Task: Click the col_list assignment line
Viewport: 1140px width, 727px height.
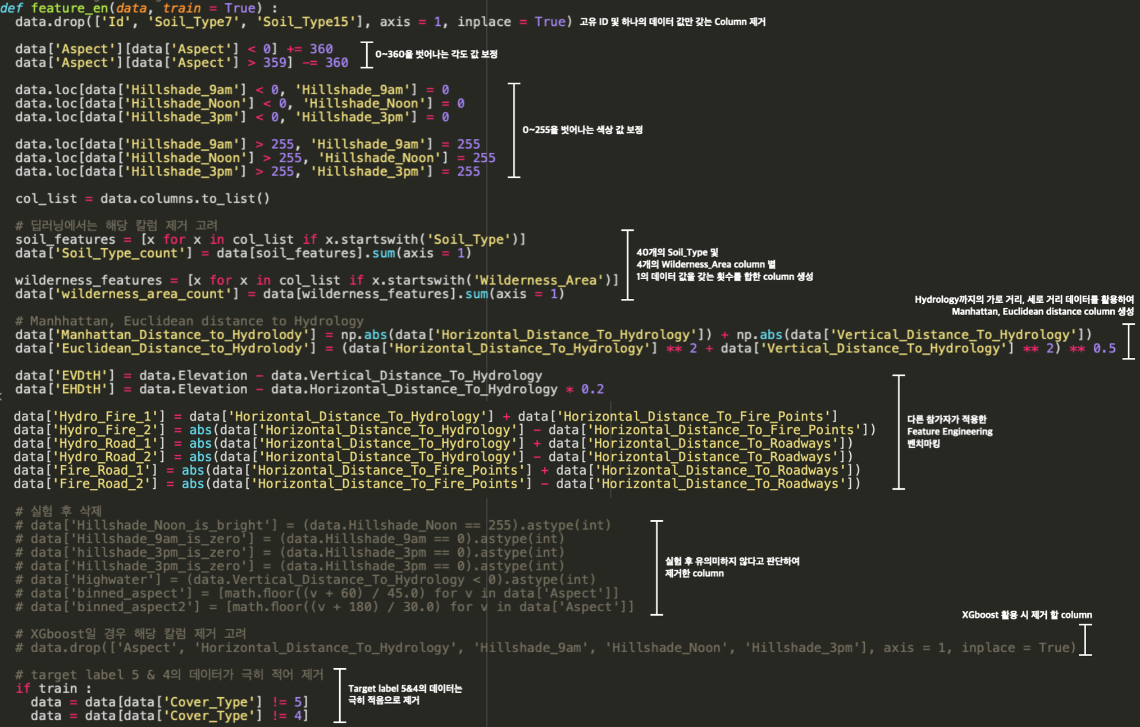Action: [x=143, y=198]
